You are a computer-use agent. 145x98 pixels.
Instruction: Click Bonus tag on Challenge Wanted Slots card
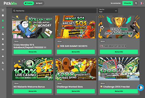[x=60, y=83]
